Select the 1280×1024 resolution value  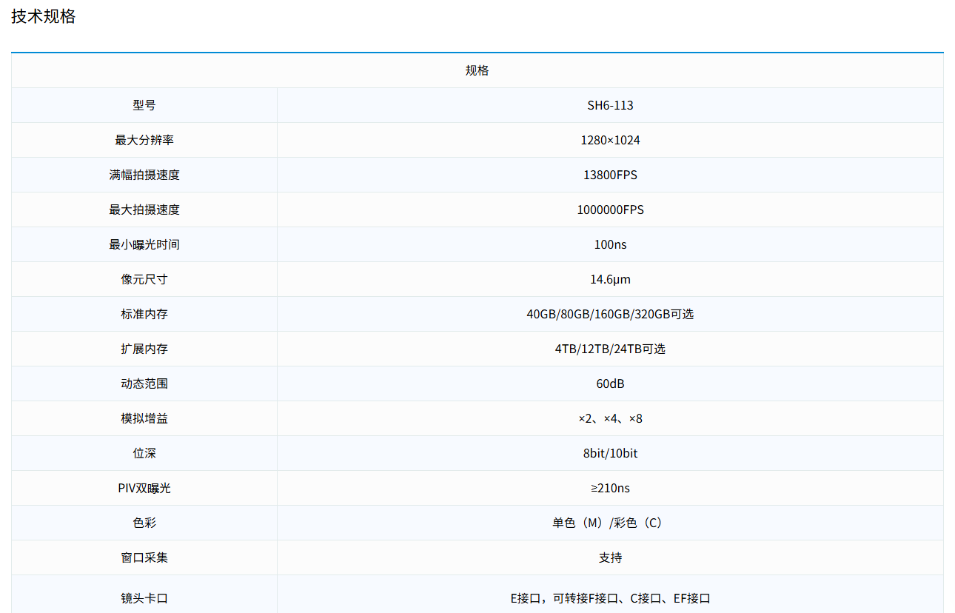(610, 140)
